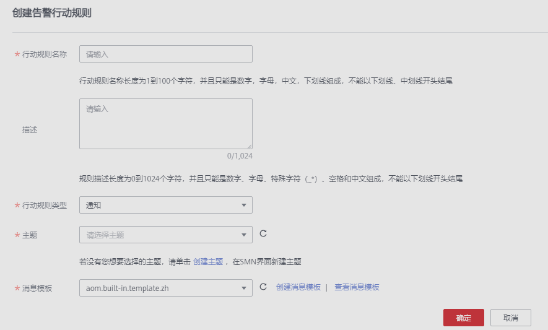Screen dimensions: 548x330
Task: Open the 创建消息模板 link
Action: coord(298,287)
